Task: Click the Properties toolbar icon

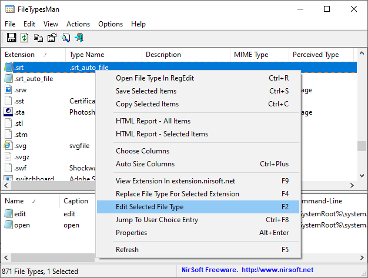Action: click(x=52, y=38)
